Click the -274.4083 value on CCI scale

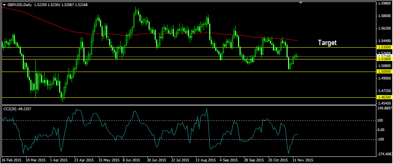click(x=384, y=154)
